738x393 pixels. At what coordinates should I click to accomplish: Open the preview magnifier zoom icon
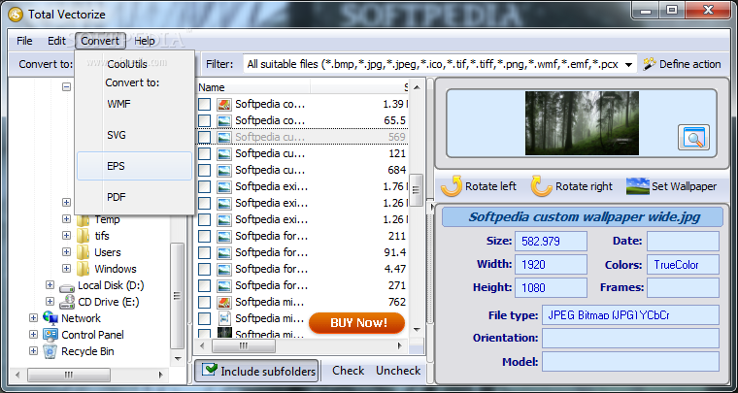[x=693, y=138]
